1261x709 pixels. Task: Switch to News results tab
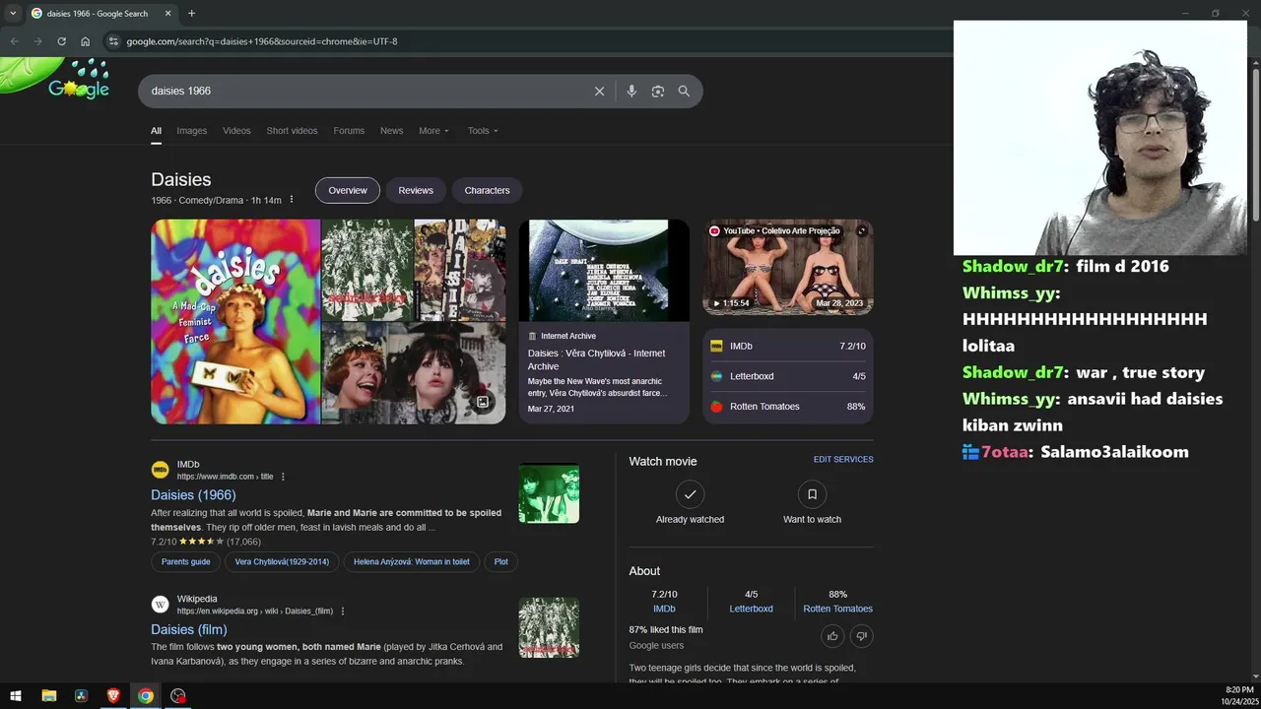(391, 131)
